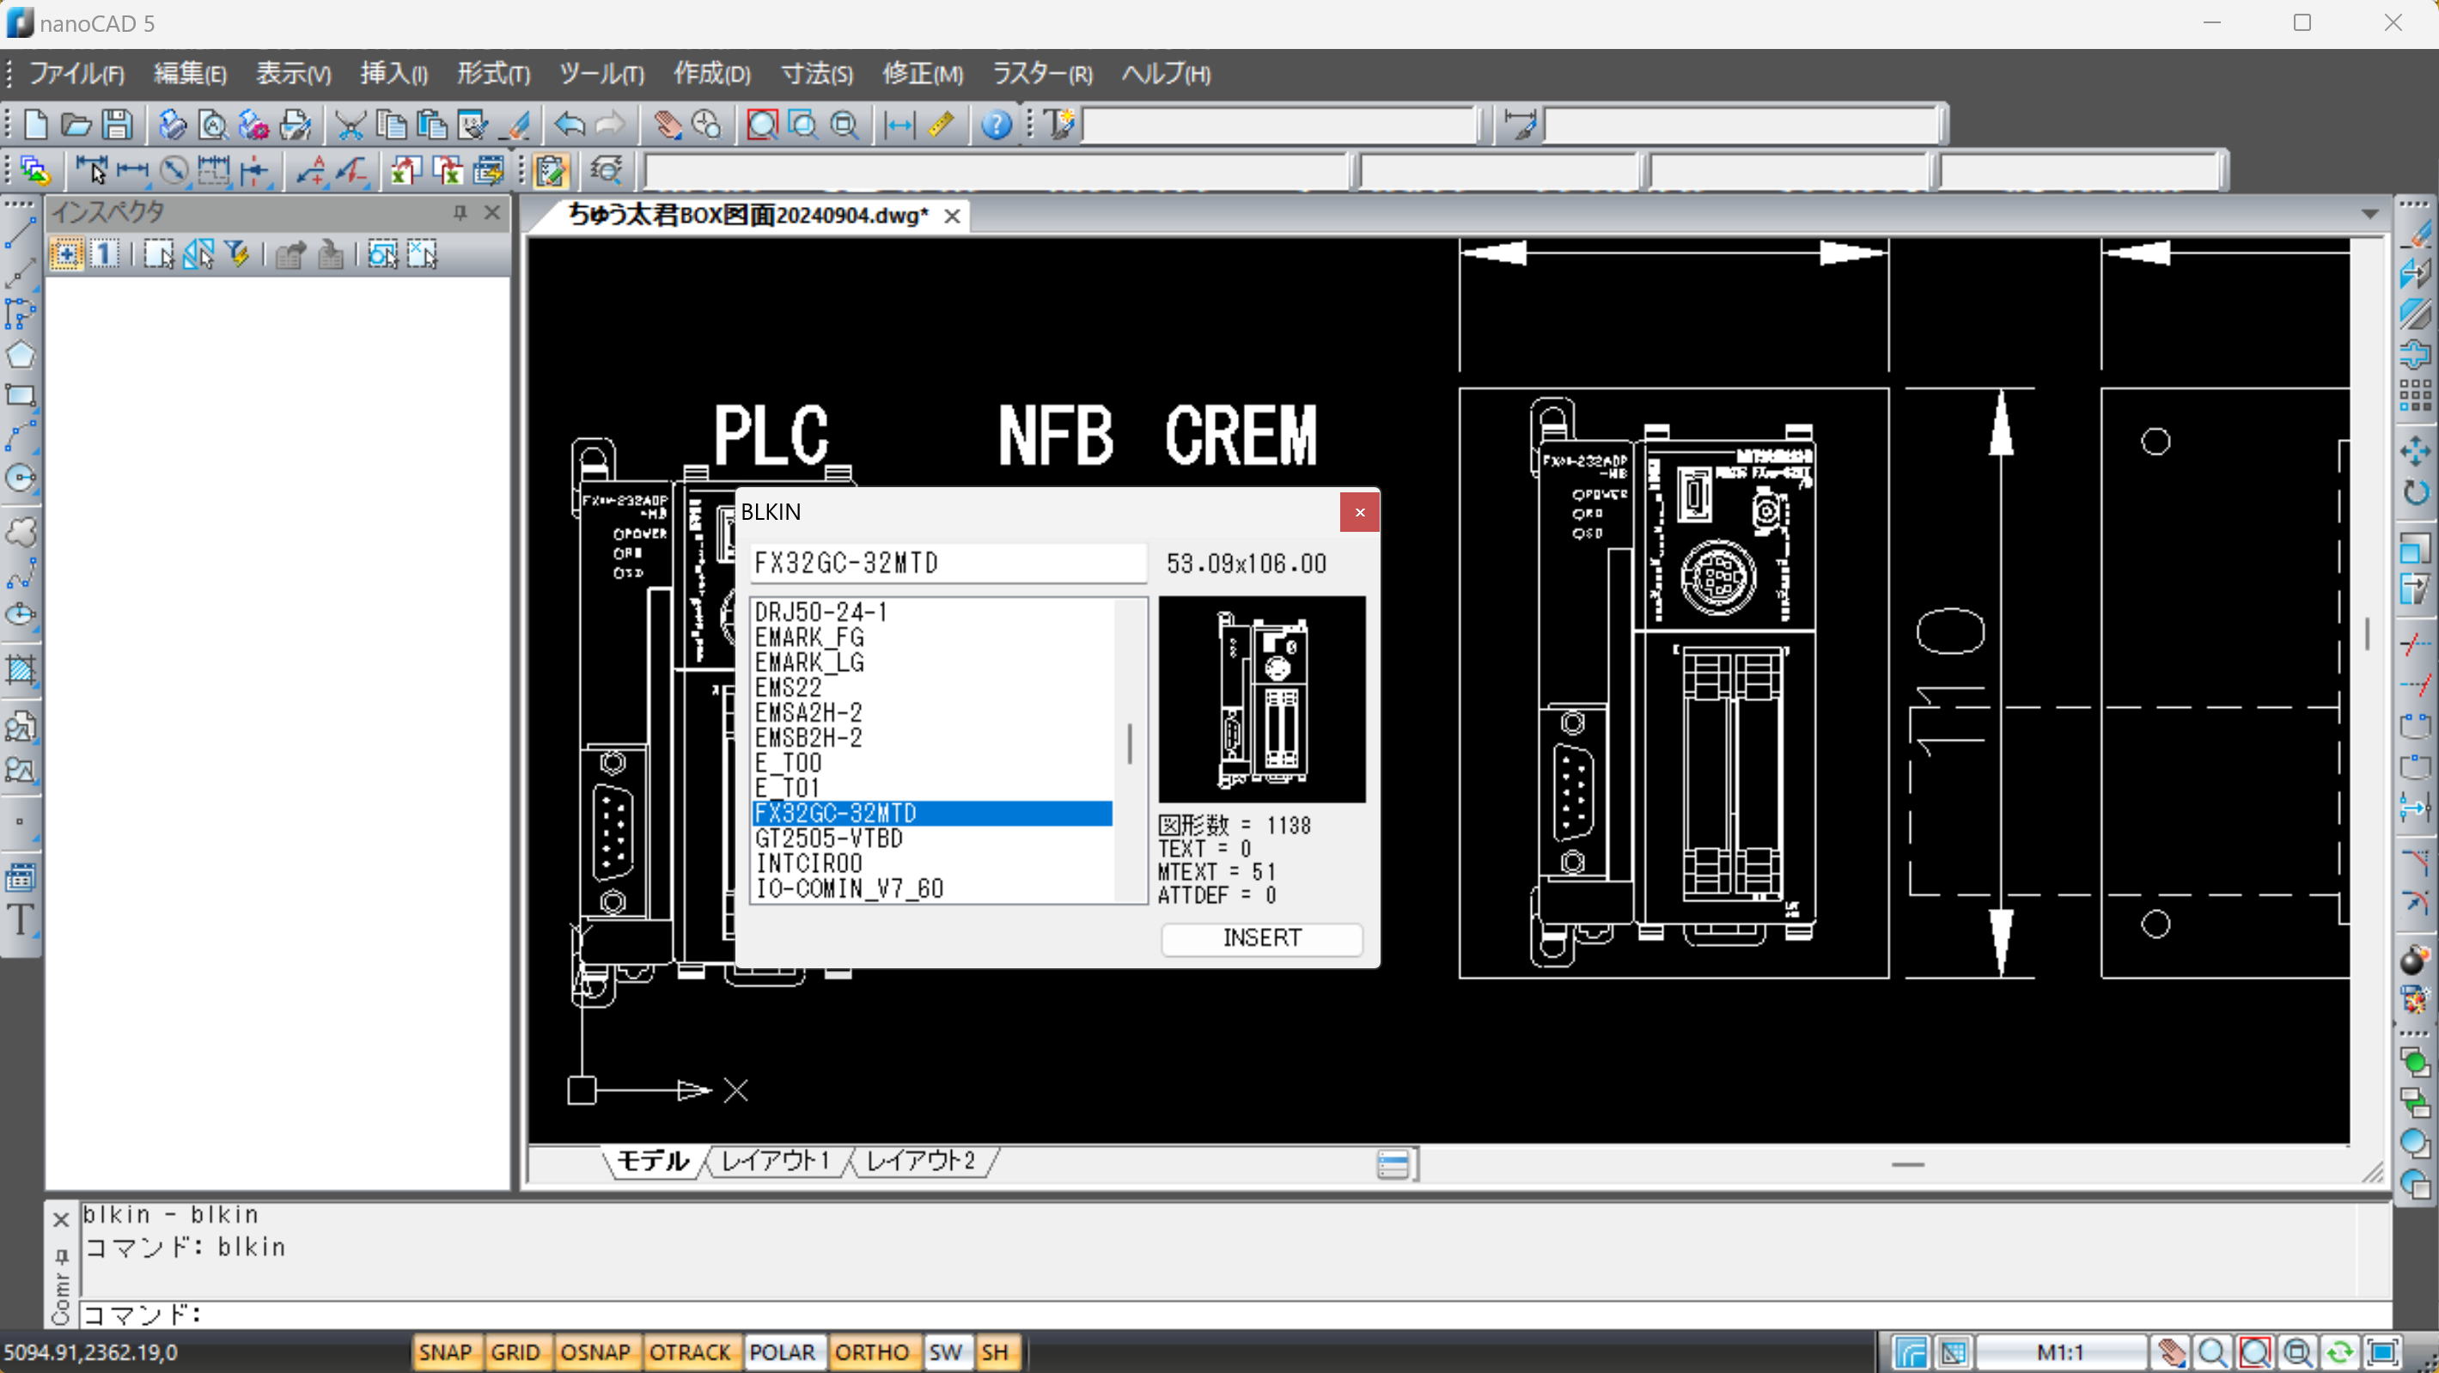The image size is (2439, 1373).
Task: Click the コマンド command input line
Action: point(1235,1315)
